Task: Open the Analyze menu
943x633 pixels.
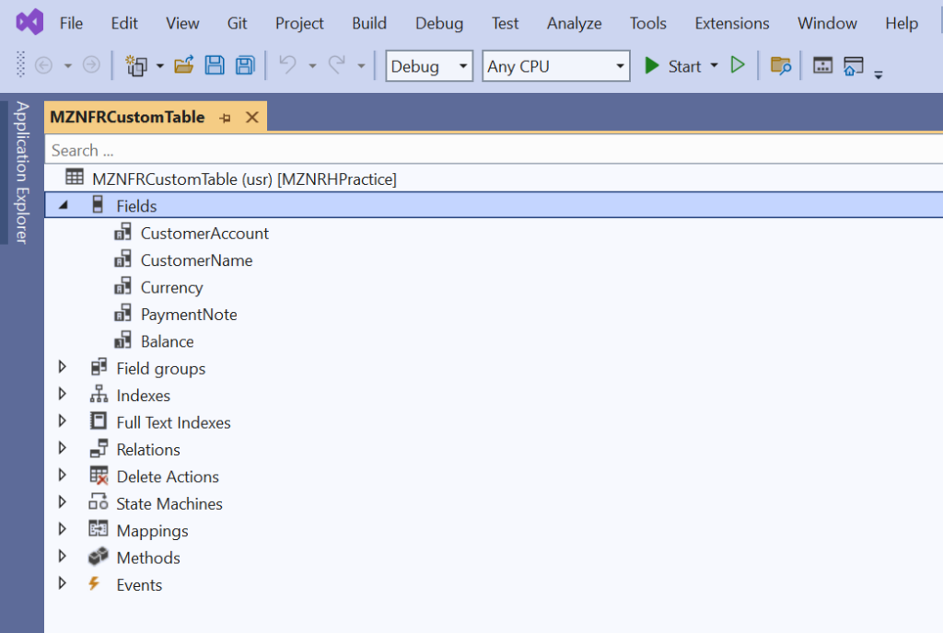Action: 574,23
